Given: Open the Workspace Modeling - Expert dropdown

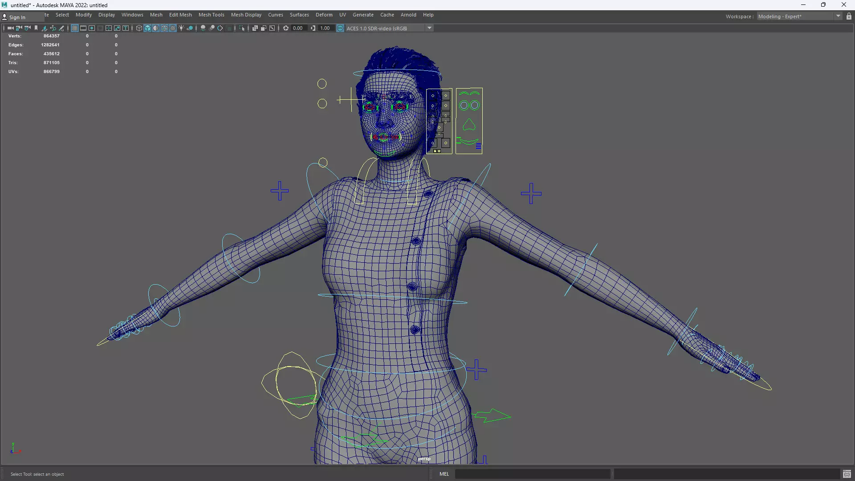Looking at the screenshot, I should coord(838,16).
